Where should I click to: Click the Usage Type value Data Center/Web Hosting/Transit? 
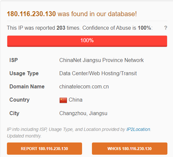pos(98,74)
